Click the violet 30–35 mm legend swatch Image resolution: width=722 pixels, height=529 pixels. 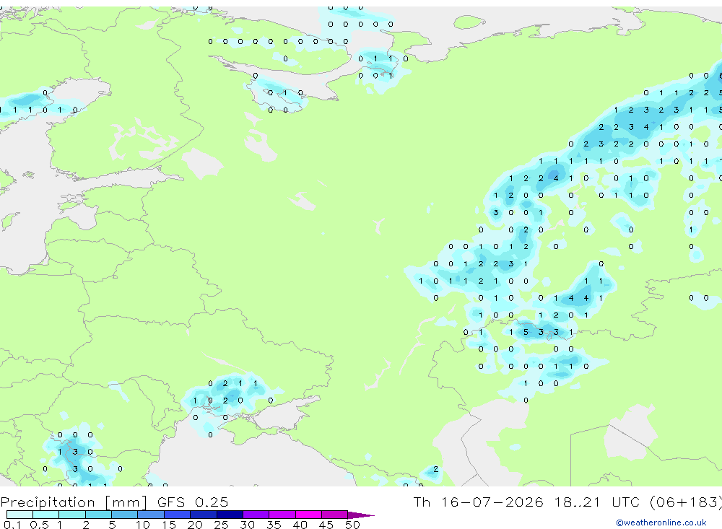point(256,515)
